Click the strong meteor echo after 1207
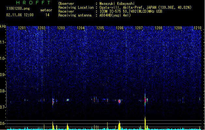Image resolution: width=205 pixels, height=130 pixels. point(145,100)
